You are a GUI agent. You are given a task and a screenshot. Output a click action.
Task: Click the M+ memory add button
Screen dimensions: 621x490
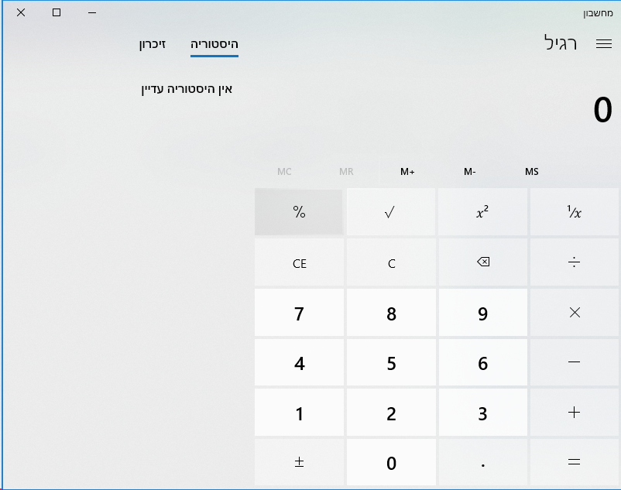(407, 171)
